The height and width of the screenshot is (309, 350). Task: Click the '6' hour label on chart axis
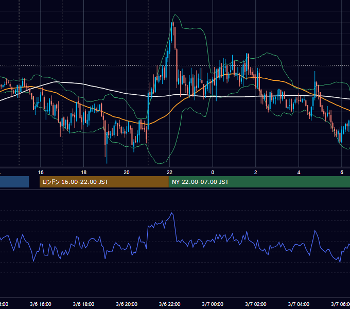tap(342, 173)
